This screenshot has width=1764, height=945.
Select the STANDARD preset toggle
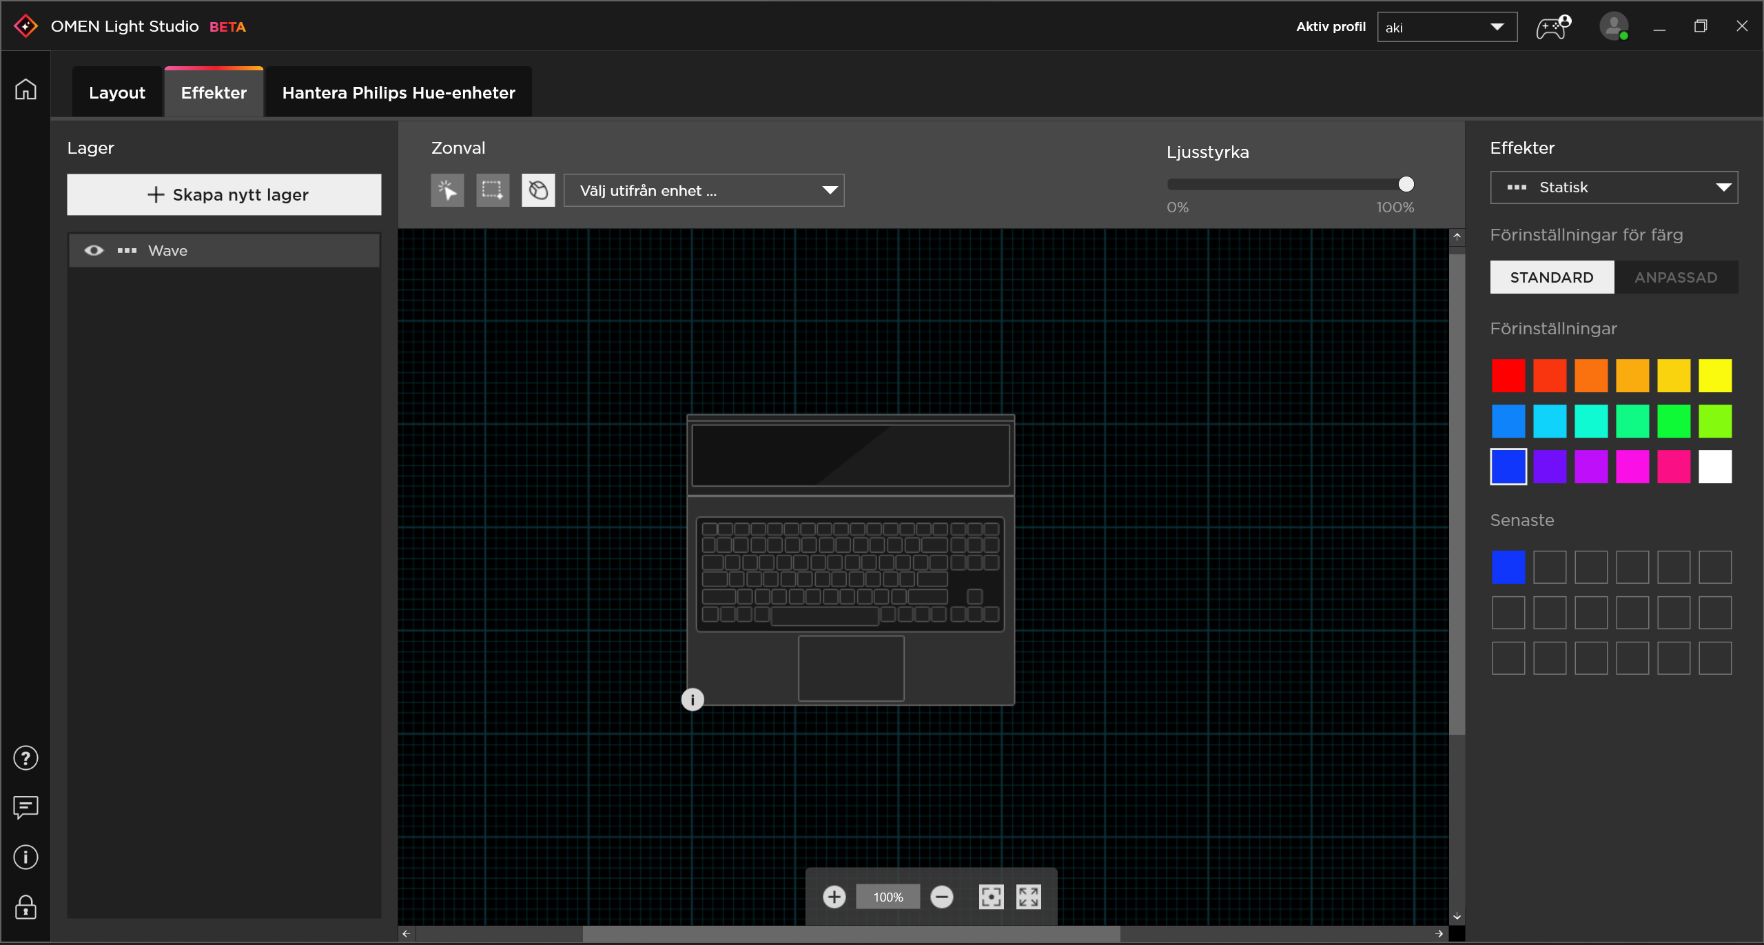(x=1552, y=276)
